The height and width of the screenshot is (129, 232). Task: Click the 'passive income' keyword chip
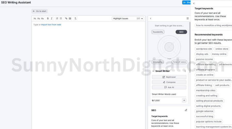(x=204, y=59)
